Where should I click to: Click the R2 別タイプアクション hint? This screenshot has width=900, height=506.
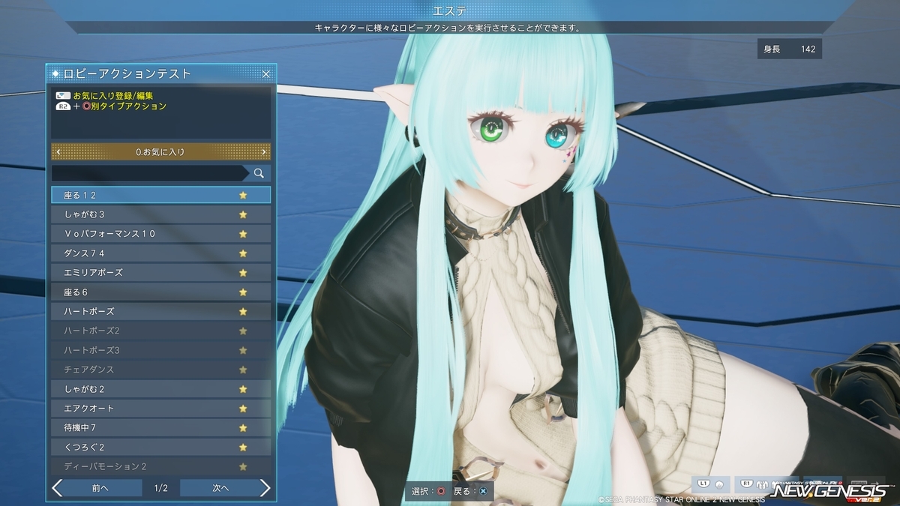pyautogui.click(x=111, y=106)
